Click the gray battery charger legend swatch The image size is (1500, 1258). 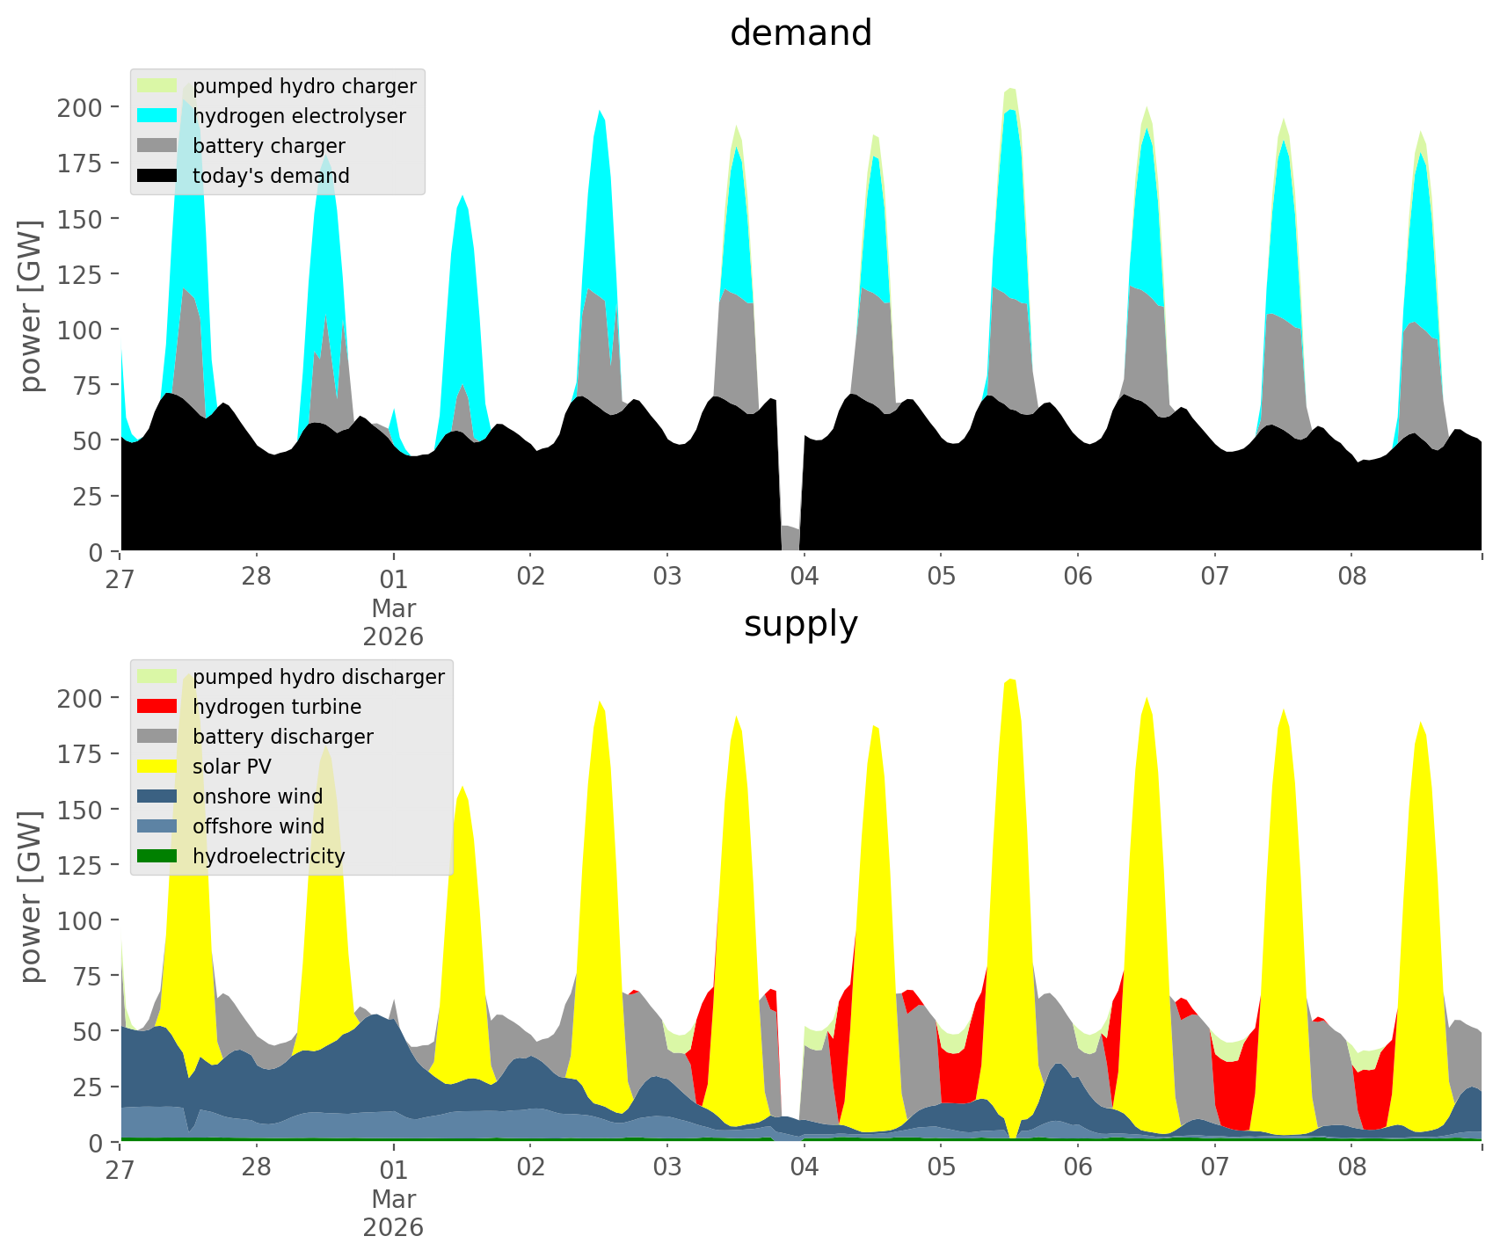pos(157,146)
